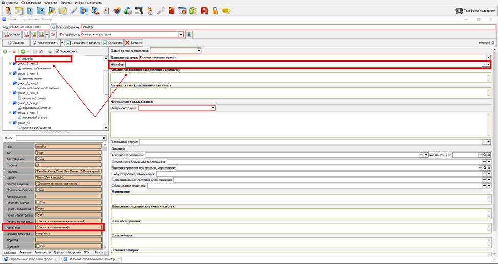The width and height of the screenshot is (498, 264).
Task: Click the Телефоны поддержки phone icon
Action: click(x=459, y=11)
